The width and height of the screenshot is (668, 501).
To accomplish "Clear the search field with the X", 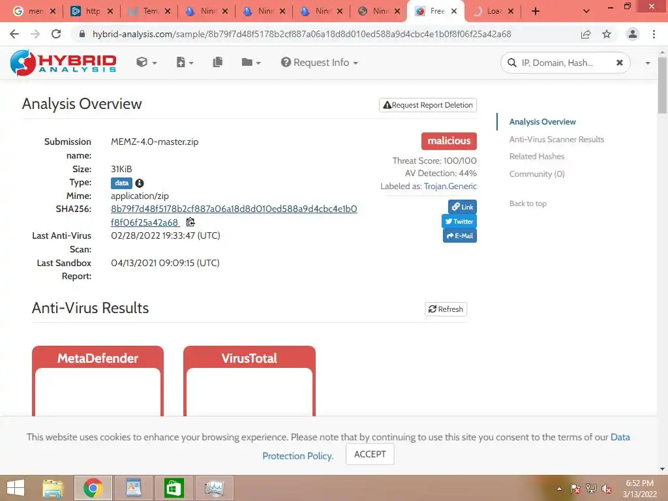I will tap(620, 63).
